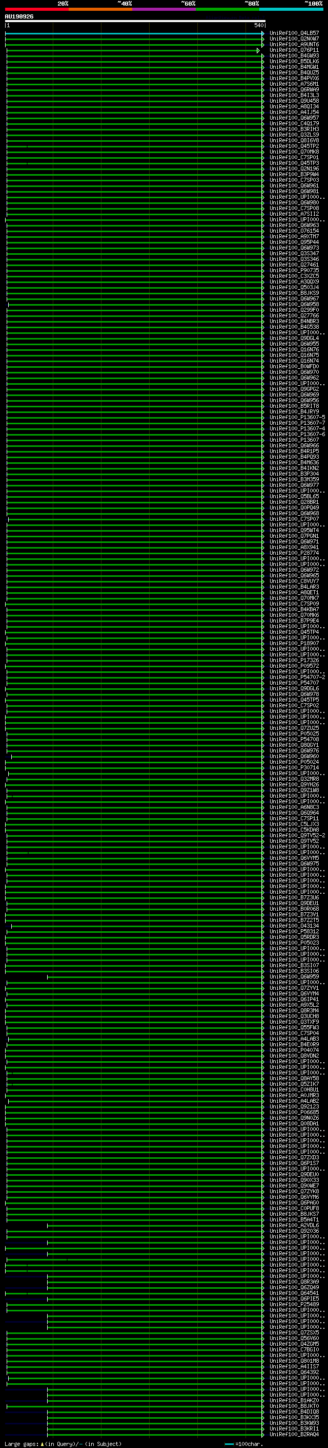Screen dimensions: 328x1448
Task: Click hit label UniRef100_Q9TV52-2
Action: point(297,835)
